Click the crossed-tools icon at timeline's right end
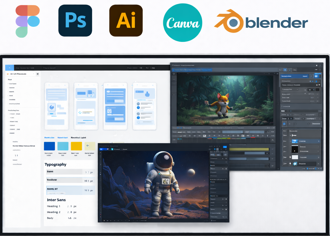This screenshot has height=236, width=330. point(273,140)
